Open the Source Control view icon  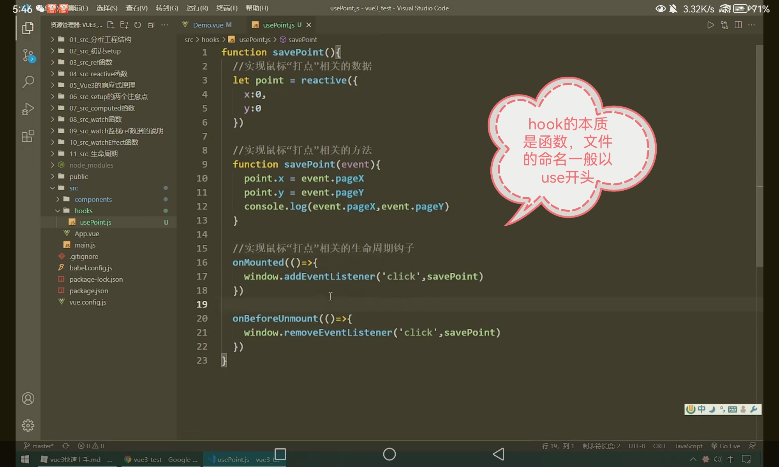coord(28,55)
